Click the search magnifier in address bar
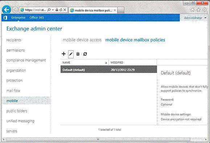The width and height of the screenshot is (210, 143). click(49, 10)
